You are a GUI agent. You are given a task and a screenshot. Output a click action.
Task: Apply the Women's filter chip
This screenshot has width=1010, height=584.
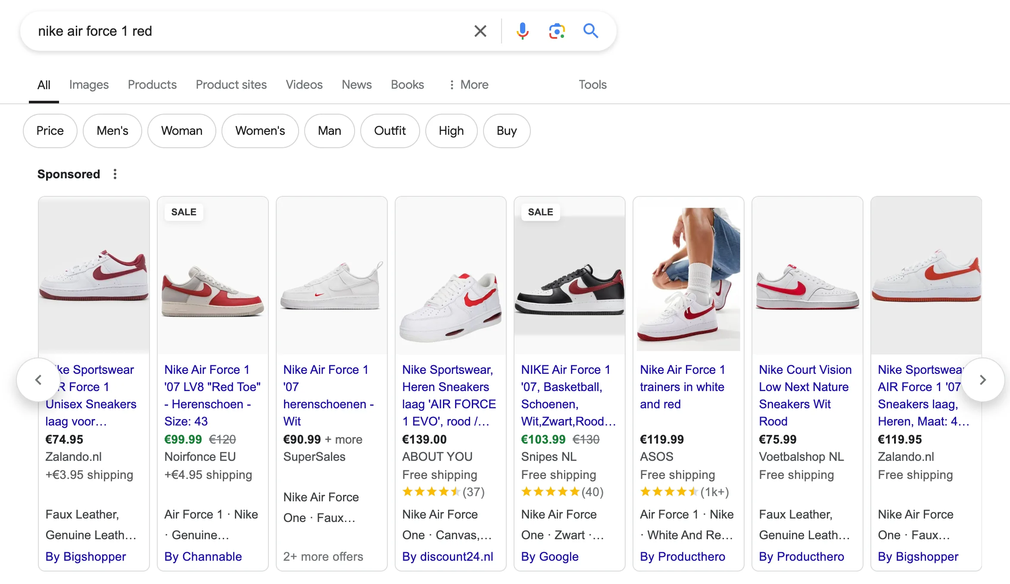click(x=260, y=131)
